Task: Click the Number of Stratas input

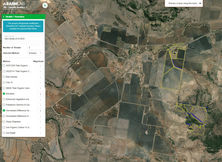Action: (35, 47)
